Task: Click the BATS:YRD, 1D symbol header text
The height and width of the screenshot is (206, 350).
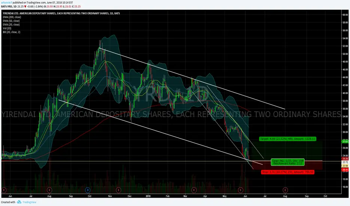Action: point(9,7)
